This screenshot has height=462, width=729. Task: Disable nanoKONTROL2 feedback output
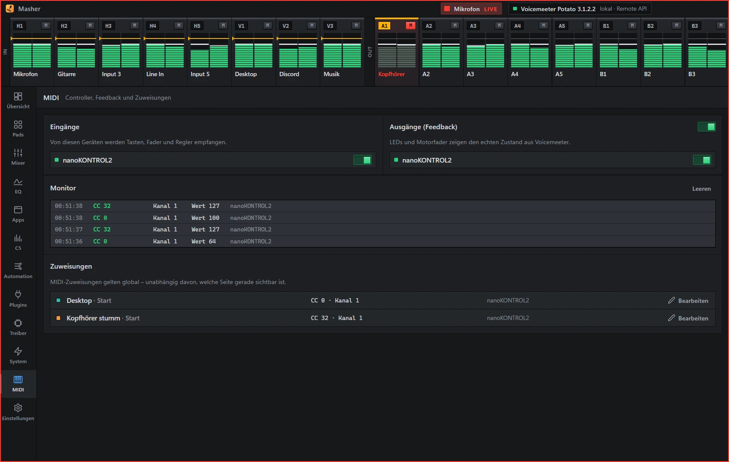[702, 160]
